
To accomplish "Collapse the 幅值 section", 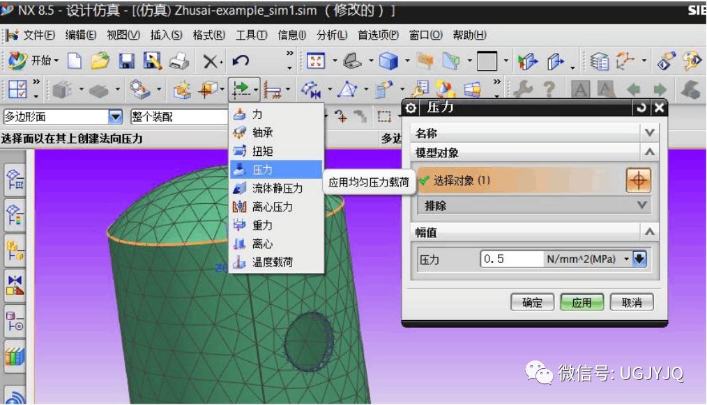I will point(649,232).
